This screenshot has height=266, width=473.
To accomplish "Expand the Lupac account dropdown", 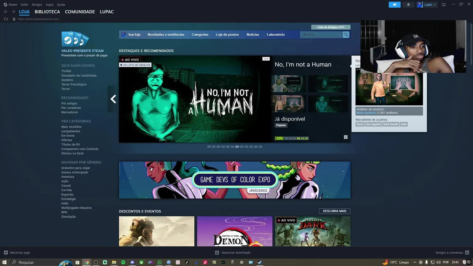I will coord(426,4).
